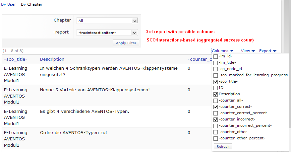Check the -cp_node_id- column checkbox

click(x=216, y=69)
